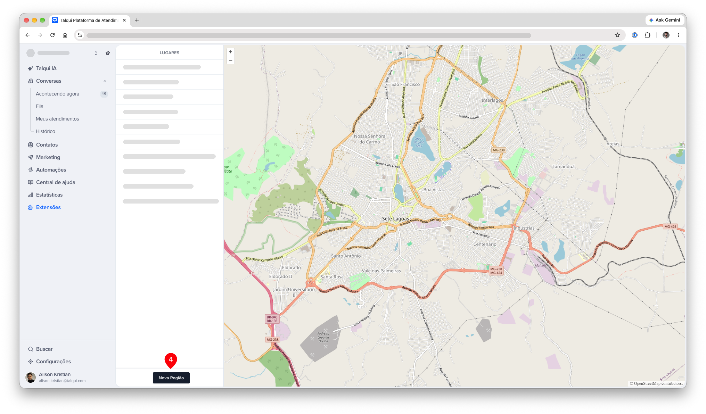Viewport: 706px width, 414px height.
Task: Open the workspace switcher dropdown
Action: (x=96, y=53)
